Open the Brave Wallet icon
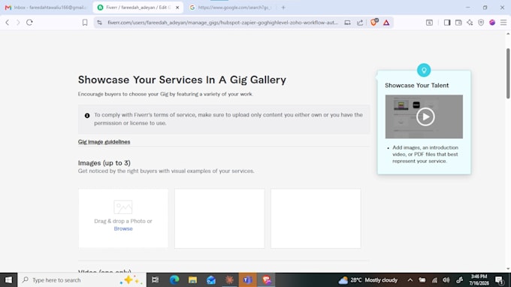511x287 pixels. click(x=458, y=23)
